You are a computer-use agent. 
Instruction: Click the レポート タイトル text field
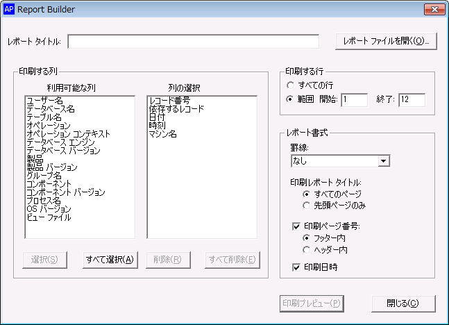pyautogui.click(x=193, y=42)
